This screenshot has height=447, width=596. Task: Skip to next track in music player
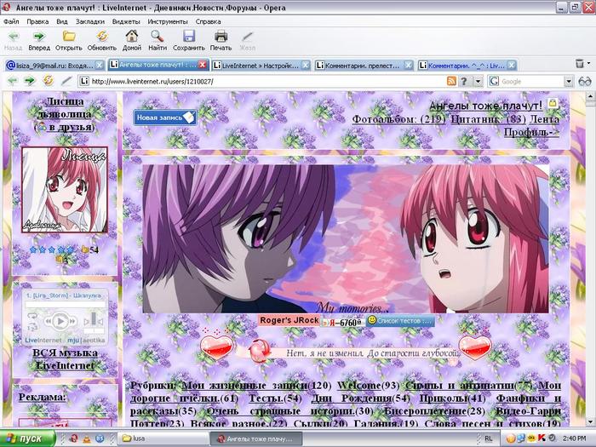pyautogui.click(x=72, y=322)
